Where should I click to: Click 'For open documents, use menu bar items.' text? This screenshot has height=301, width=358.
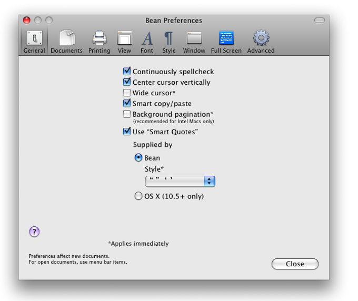(78, 262)
